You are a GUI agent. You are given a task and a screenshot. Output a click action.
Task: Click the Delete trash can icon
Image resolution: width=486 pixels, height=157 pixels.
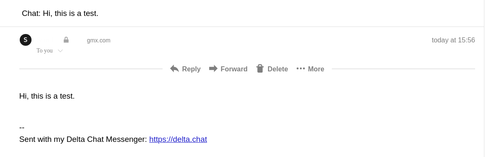260,68
